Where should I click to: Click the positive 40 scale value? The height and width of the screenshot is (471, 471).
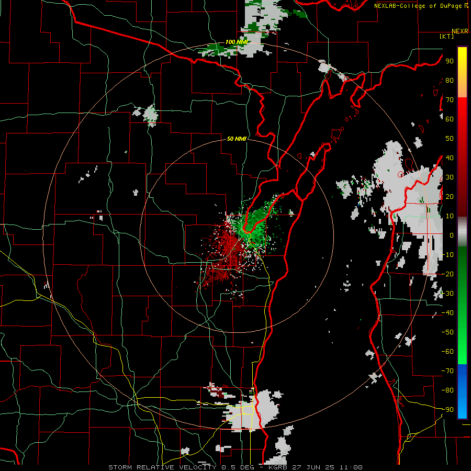point(450,158)
